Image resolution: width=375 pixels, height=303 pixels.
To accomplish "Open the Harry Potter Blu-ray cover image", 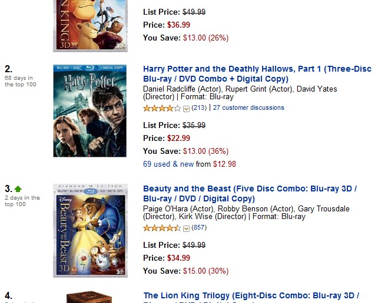I will click(89, 111).
